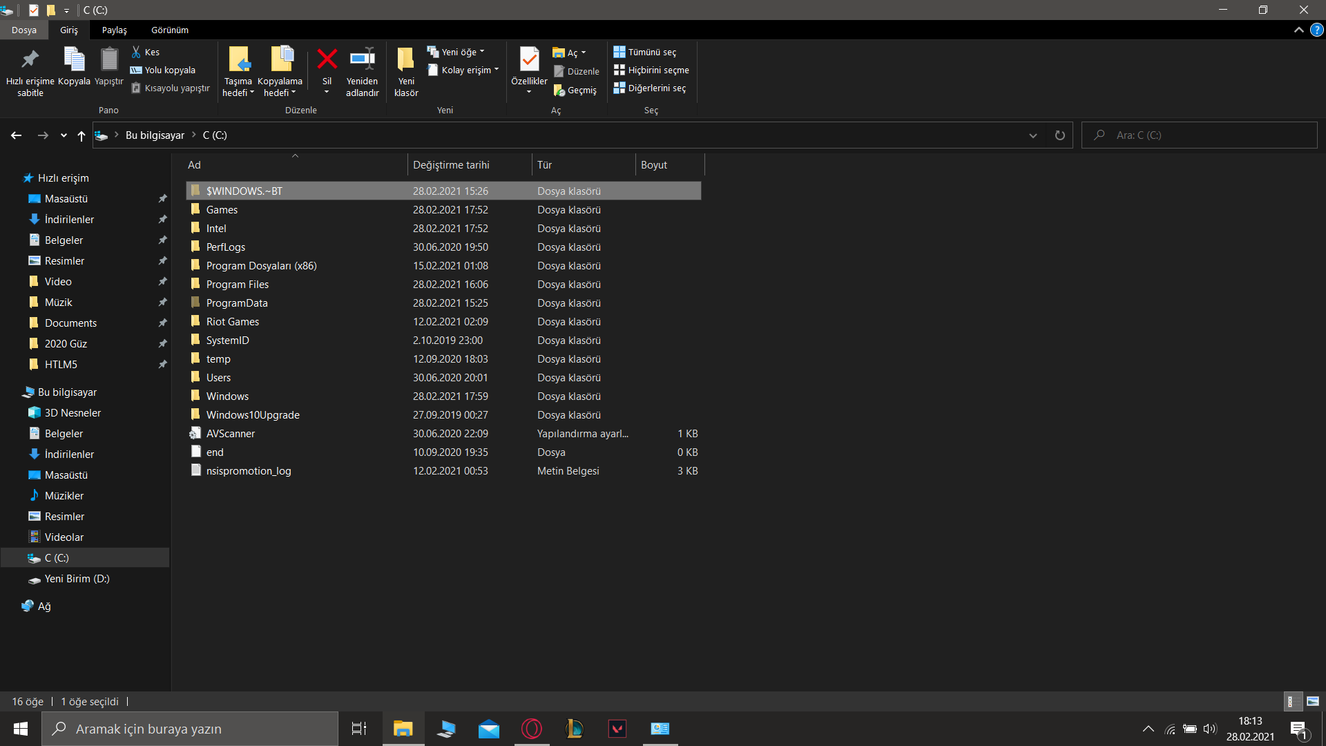Select the Riot Games folder
This screenshot has width=1326, height=746.
[x=443, y=321]
